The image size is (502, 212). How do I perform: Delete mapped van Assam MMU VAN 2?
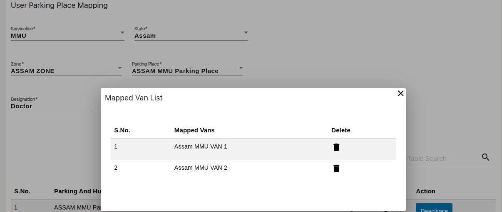(336, 168)
